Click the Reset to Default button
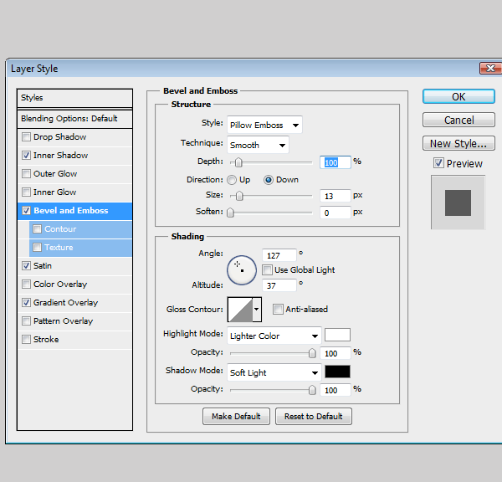 314,416
